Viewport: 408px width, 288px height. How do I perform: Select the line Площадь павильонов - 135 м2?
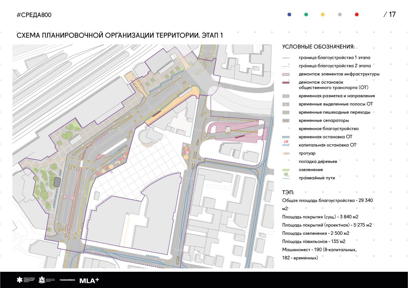314,241
